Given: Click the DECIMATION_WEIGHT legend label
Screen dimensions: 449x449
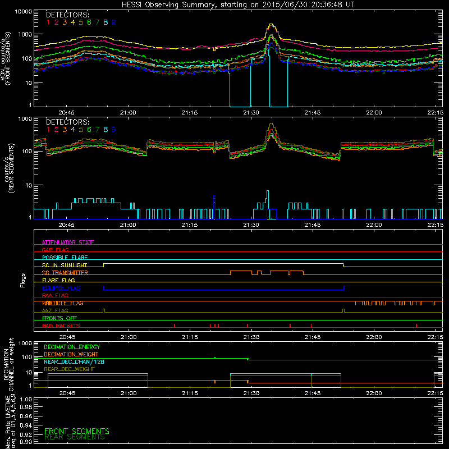Looking at the screenshot, I should (71, 355).
